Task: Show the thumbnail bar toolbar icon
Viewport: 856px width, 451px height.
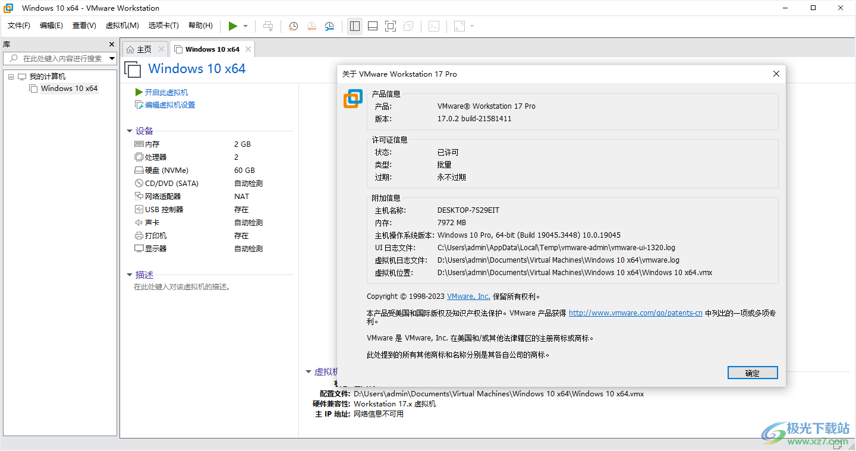Action: click(x=372, y=26)
